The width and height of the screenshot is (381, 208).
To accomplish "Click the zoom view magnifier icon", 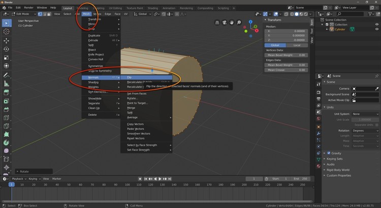I will tap(239, 22).
